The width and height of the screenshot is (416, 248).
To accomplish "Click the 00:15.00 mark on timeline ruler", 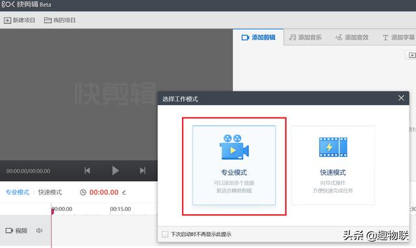I will coord(120,209).
